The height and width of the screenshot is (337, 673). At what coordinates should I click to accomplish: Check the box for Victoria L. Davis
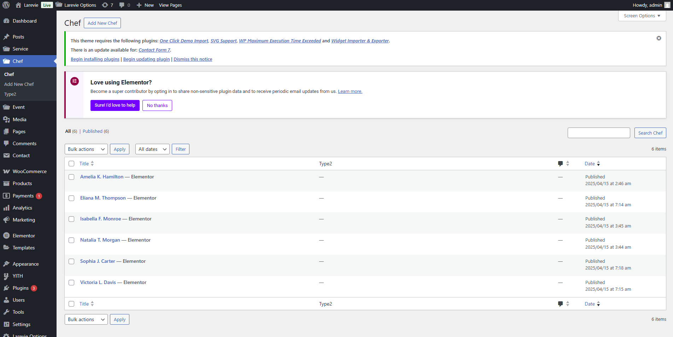coord(71,283)
